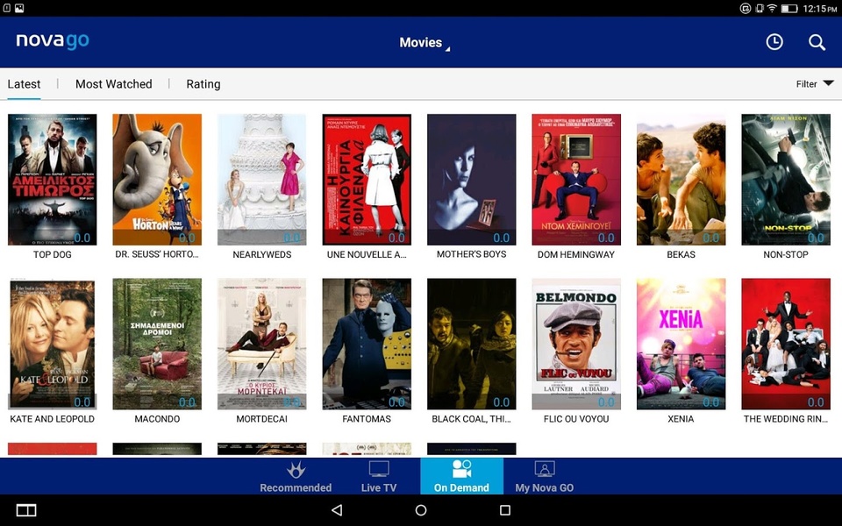Open the Xenia movie poster
This screenshot has height=526, width=842.
(x=681, y=344)
